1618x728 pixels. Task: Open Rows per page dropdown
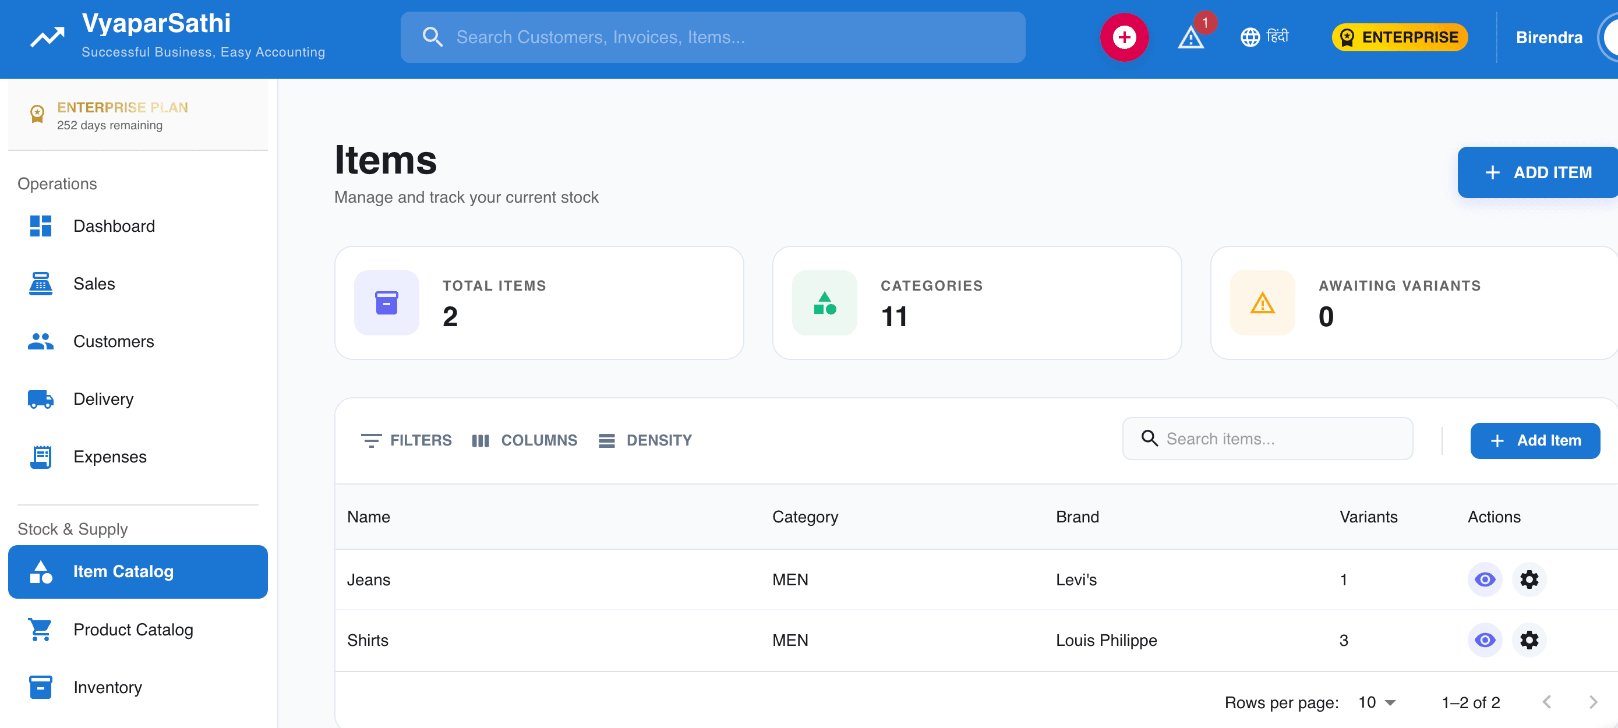[x=1376, y=702]
